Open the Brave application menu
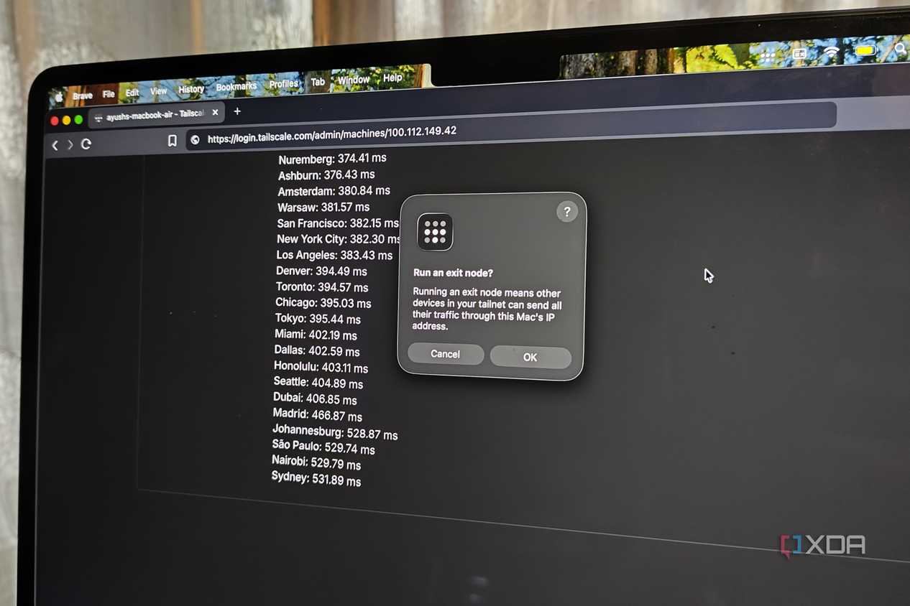Viewport: 910px width, 606px height. coord(83,95)
